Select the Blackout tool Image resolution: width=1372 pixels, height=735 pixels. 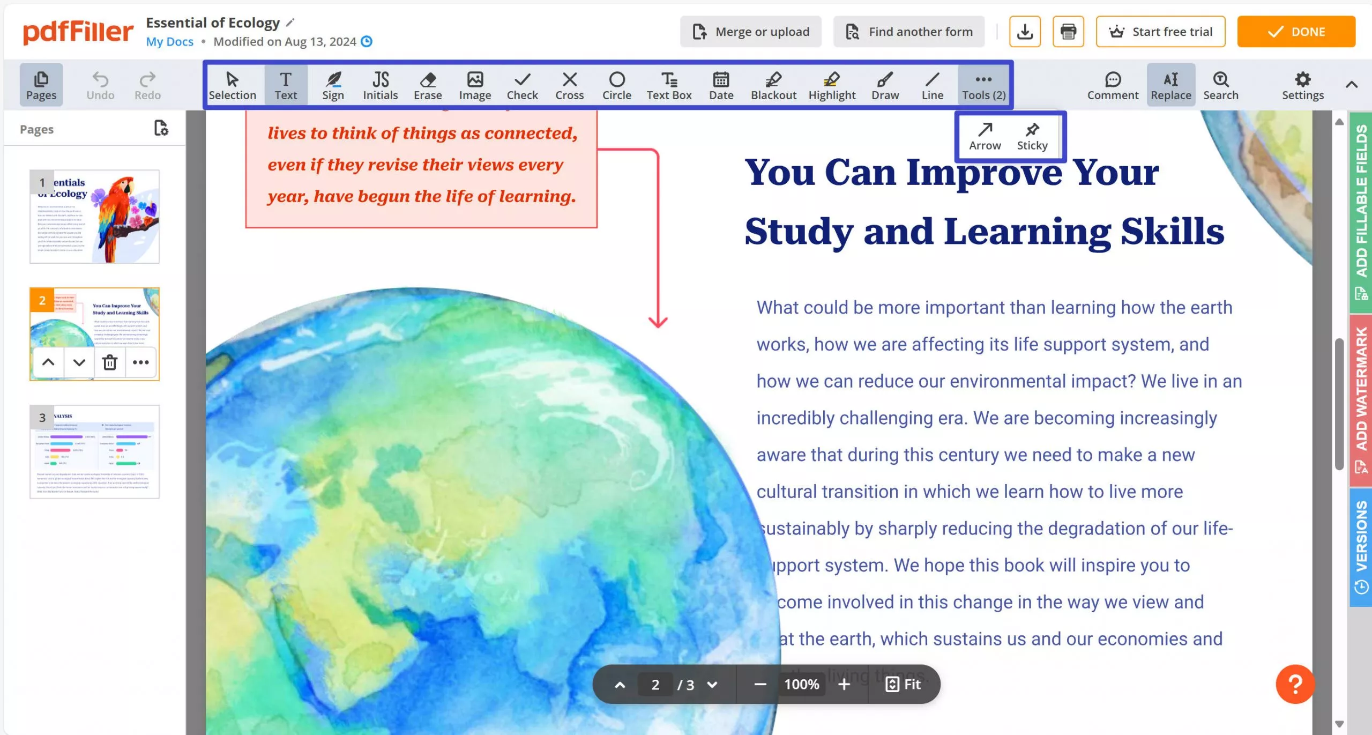pyautogui.click(x=773, y=85)
